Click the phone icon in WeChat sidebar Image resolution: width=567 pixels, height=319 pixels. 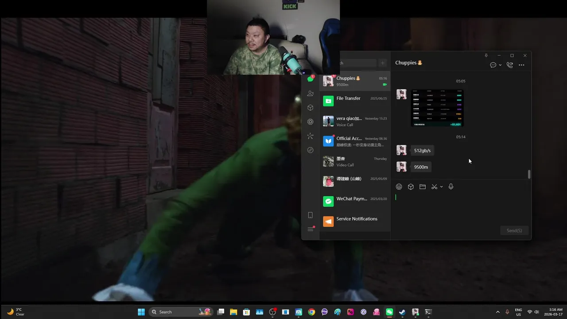[x=310, y=215]
